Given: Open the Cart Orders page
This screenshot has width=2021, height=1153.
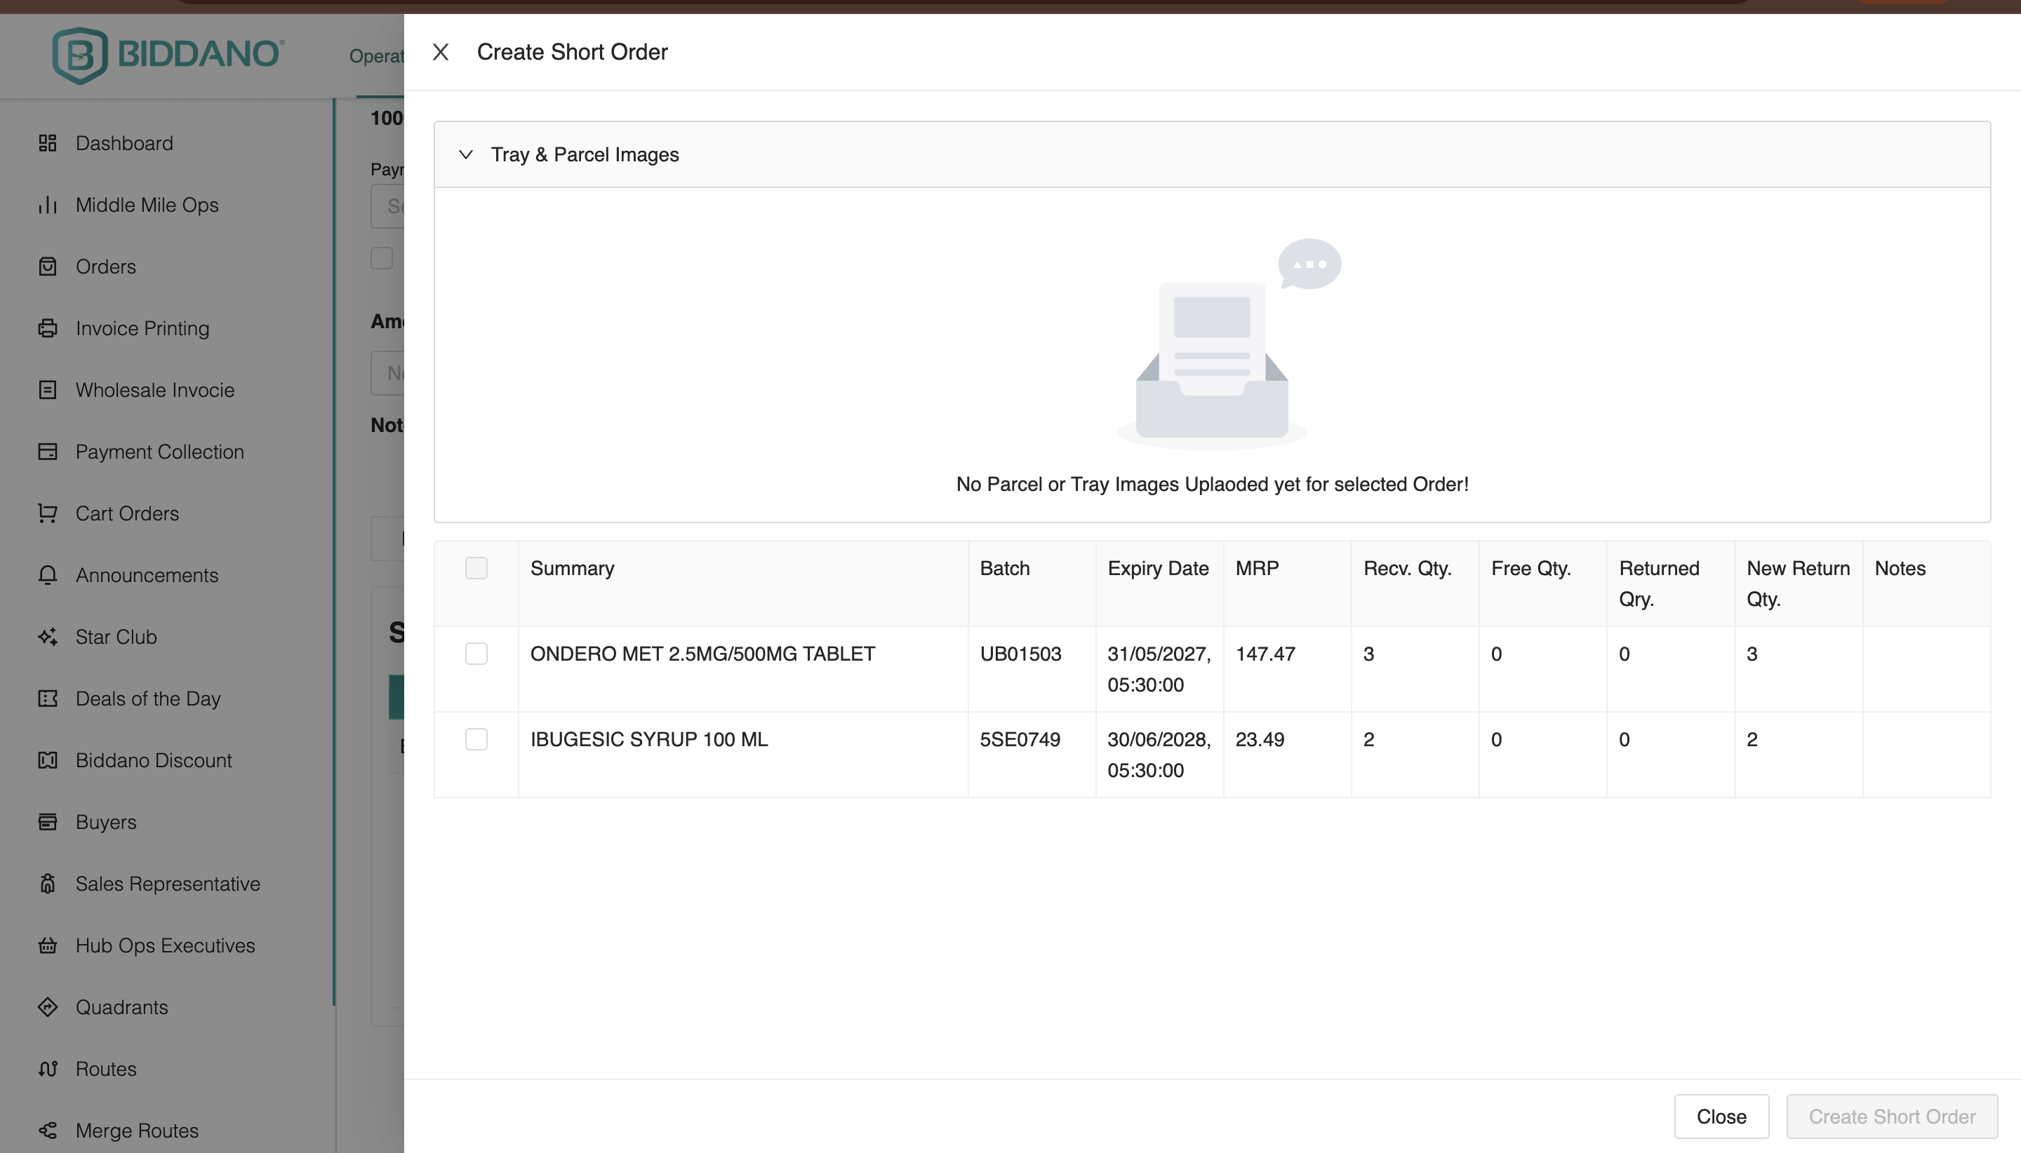Looking at the screenshot, I should pyautogui.click(x=128, y=514).
